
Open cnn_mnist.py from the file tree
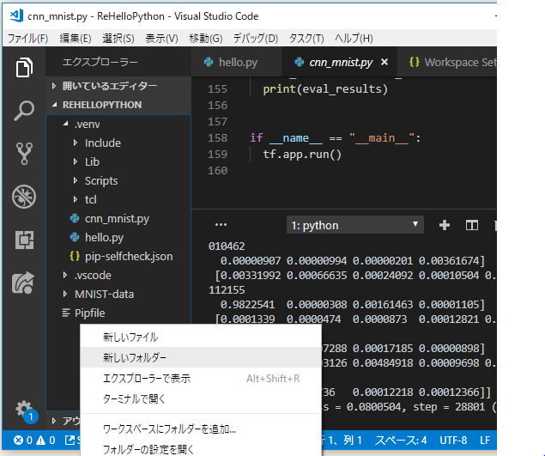coord(117,218)
